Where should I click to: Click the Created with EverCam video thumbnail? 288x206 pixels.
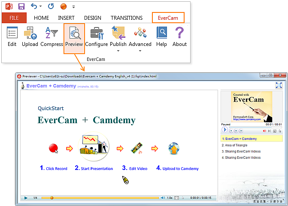pos(252,107)
